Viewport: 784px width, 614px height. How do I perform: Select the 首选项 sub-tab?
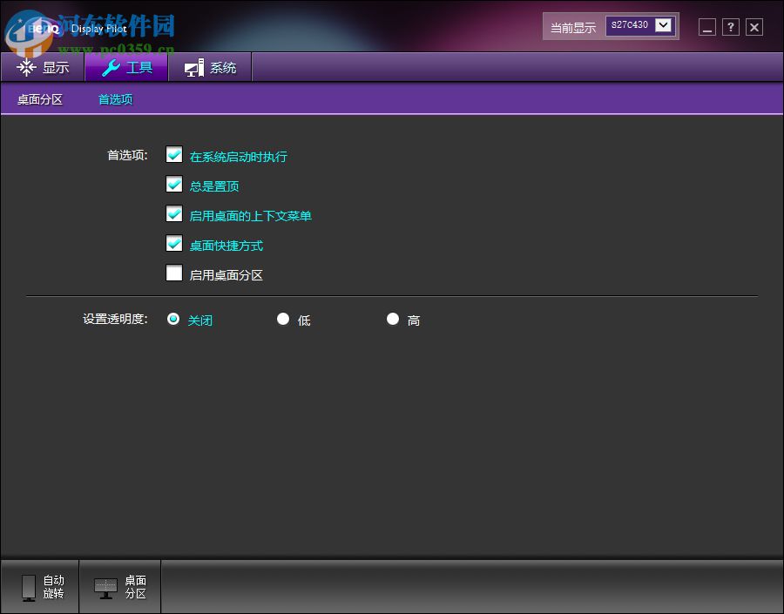(115, 99)
